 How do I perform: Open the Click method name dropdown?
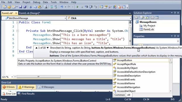coord(131,18)
